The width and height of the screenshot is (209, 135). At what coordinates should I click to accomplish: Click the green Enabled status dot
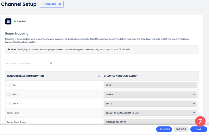(15, 21)
